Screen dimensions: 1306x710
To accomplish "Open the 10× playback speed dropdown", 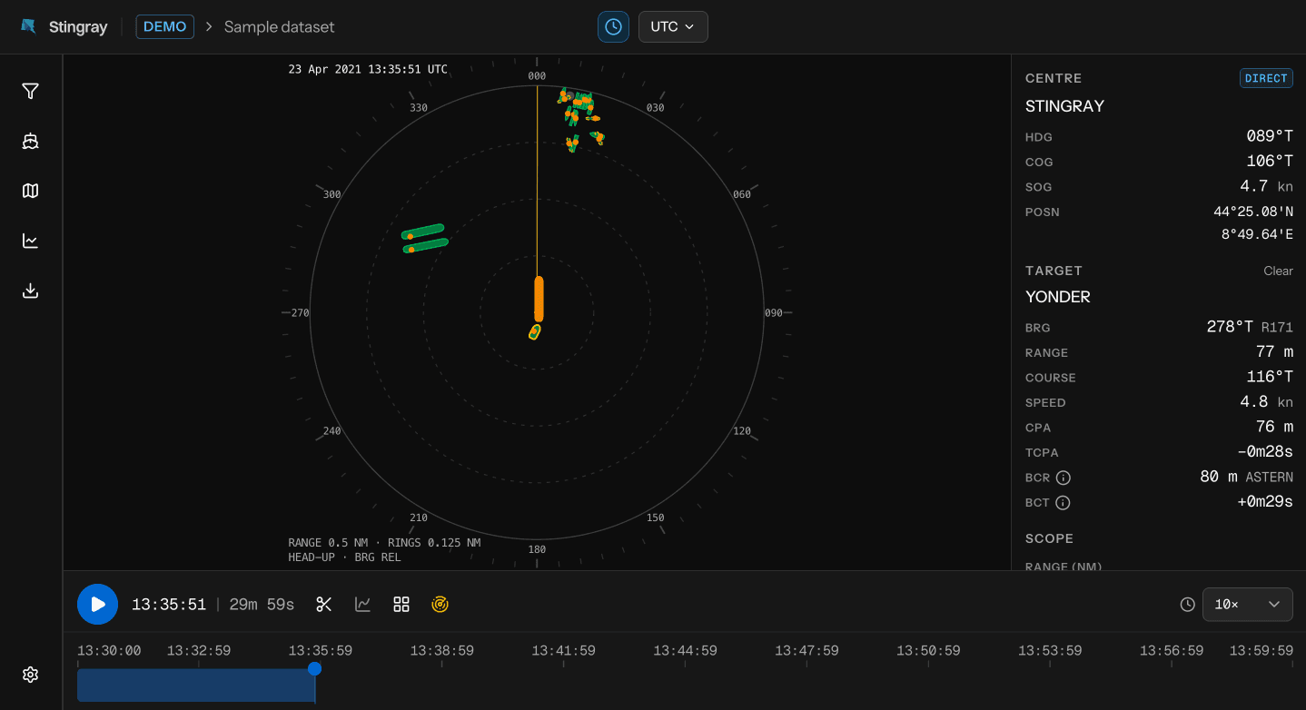I will [1248, 605].
